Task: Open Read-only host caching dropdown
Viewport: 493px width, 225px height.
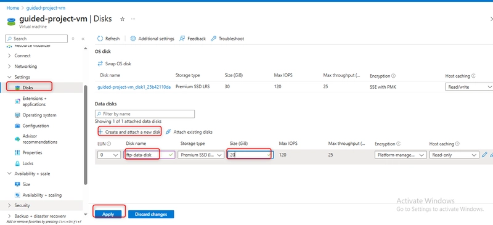Action: (454, 155)
